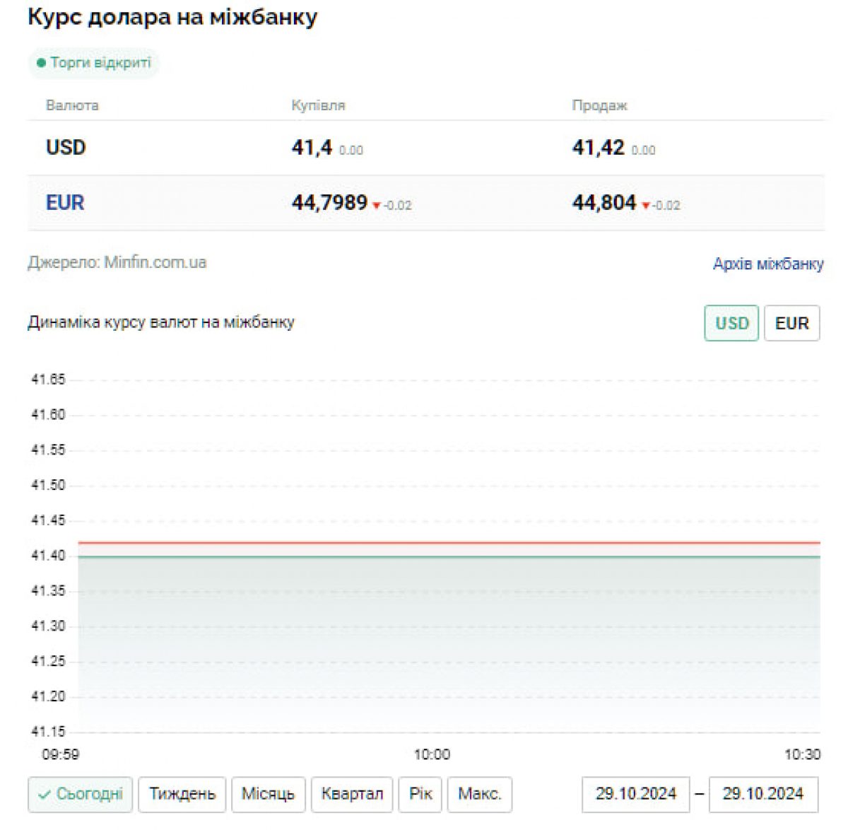Choose the Рік time range
Viewport: 848px width, 830px height.
[420, 794]
